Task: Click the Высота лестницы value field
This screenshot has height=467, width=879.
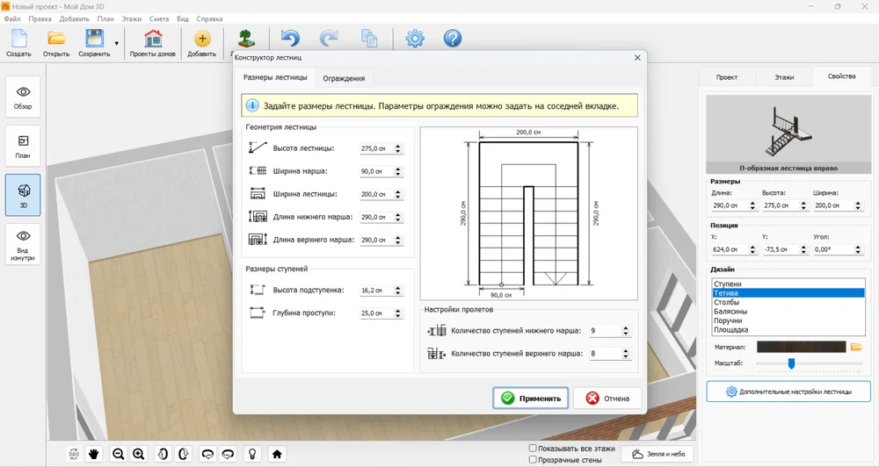Action: pos(376,148)
